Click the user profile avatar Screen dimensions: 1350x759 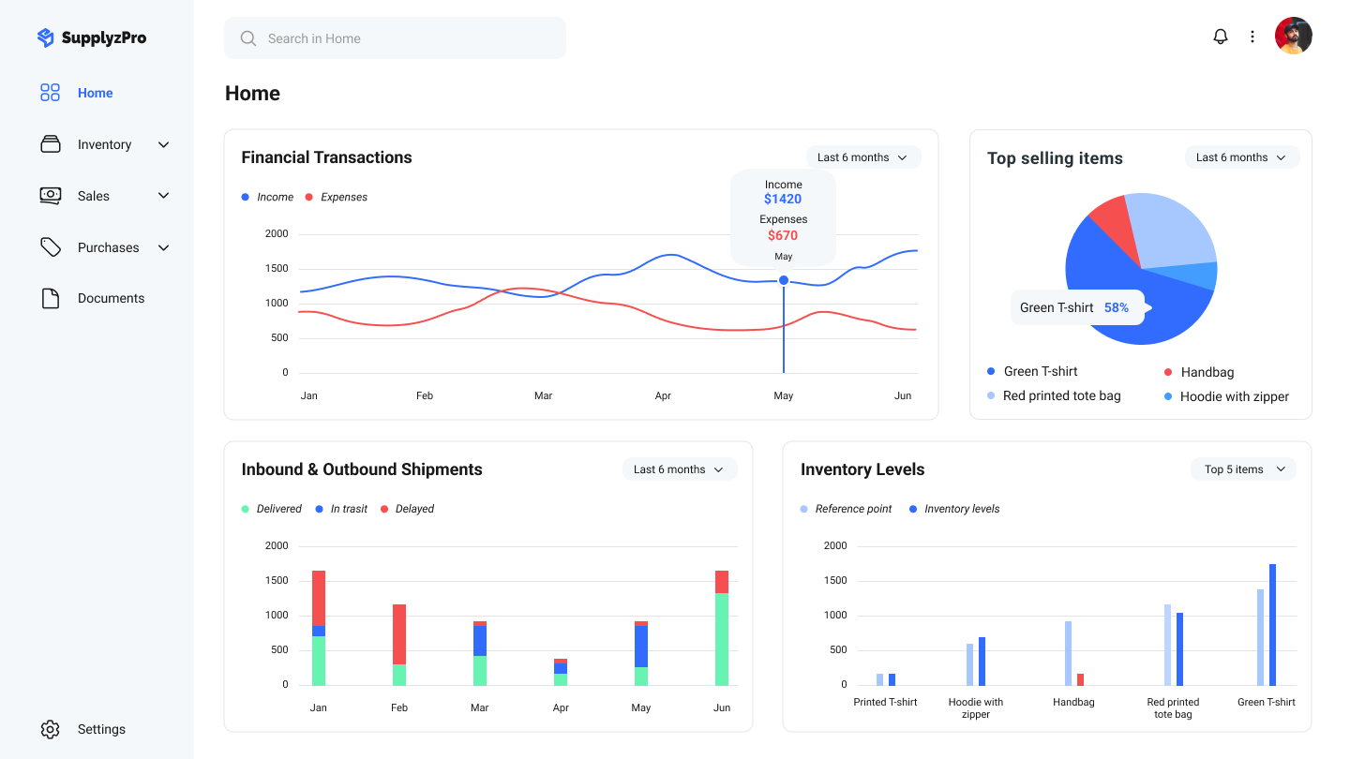(x=1293, y=37)
